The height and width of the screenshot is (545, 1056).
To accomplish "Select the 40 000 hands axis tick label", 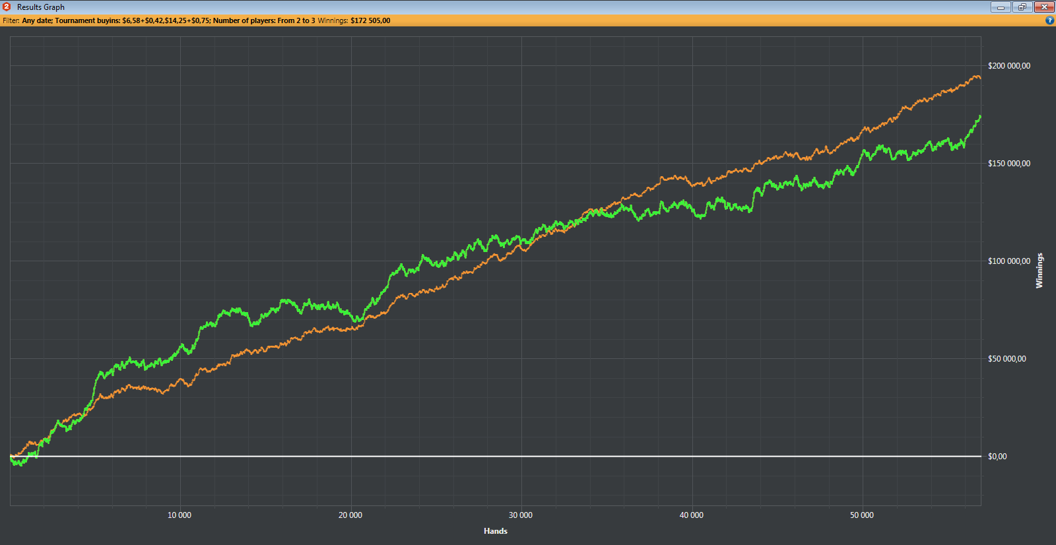I will click(692, 515).
